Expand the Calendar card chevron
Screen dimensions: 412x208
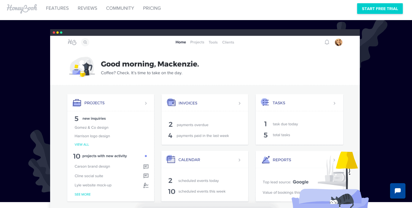point(240,160)
